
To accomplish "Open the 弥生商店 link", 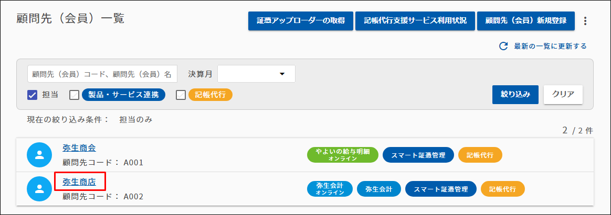I will tap(79, 182).
